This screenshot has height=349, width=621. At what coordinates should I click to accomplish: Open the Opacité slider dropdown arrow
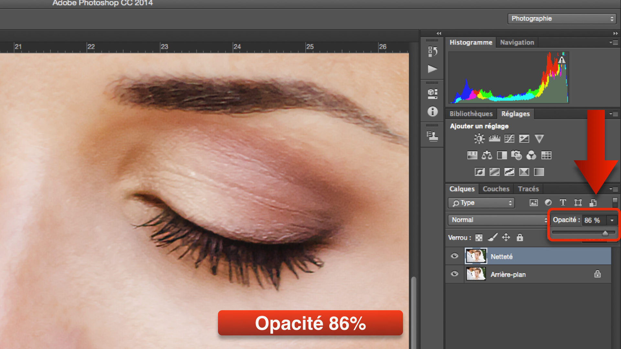click(x=612, y=220)
